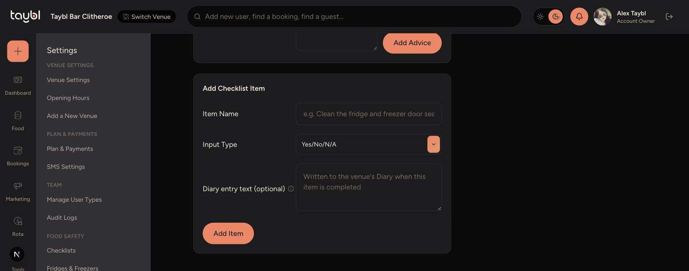Open Marketing megaphone icon
The width and height of the screenshot is (689, 271).
(18, 186)
